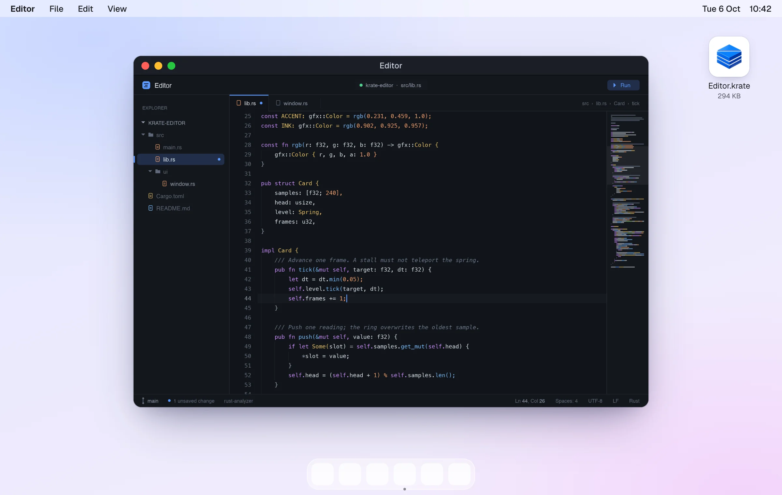
Task: Open the Editor application menu
Action: [x=22, y=9]
